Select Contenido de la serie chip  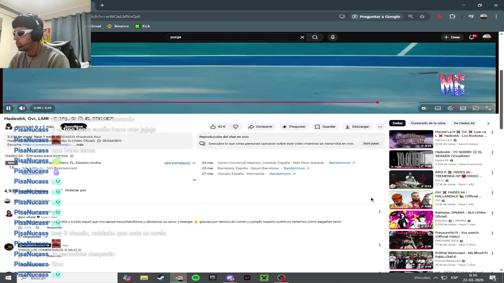tap(428, 123)
